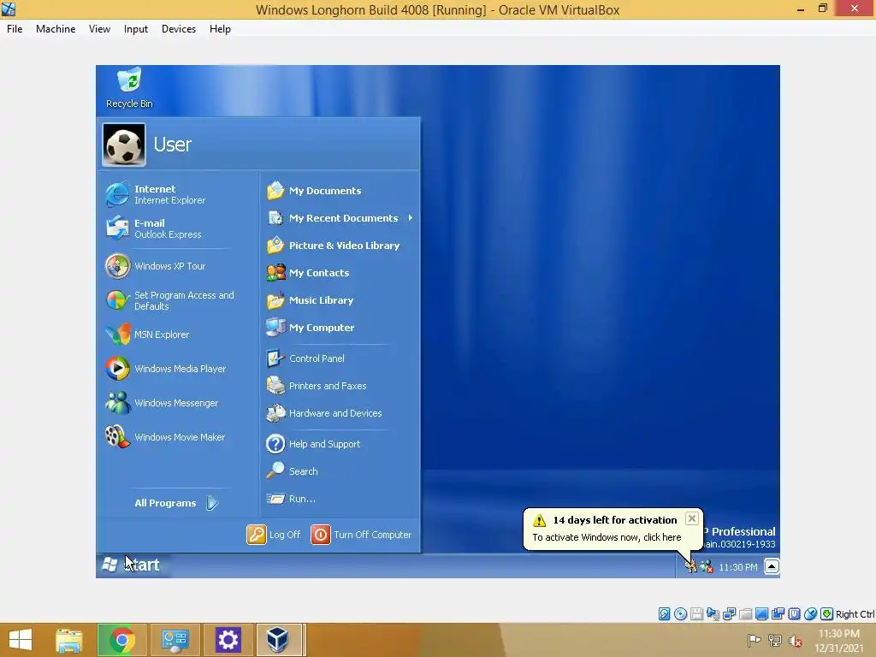Click the VirtualBox hard disk status icon

click(x=664, y=614)
